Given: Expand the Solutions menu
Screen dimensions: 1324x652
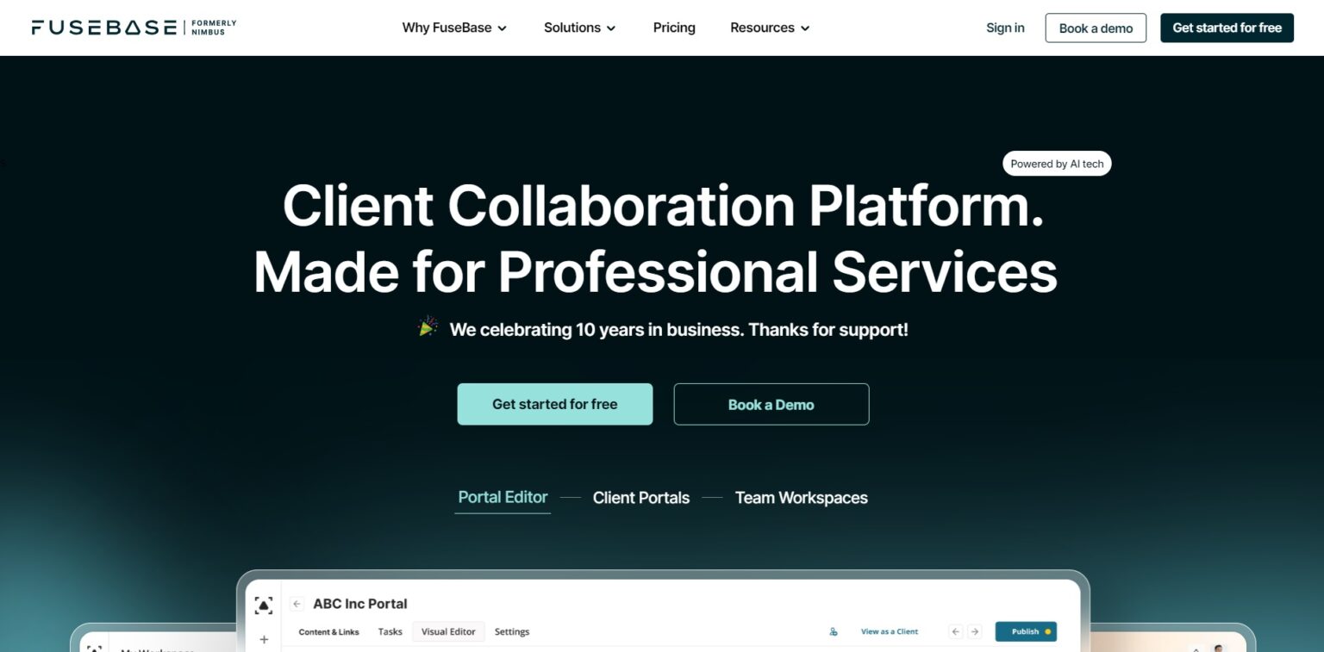Looking at the screenshot, I should click(x=578, y=28).
